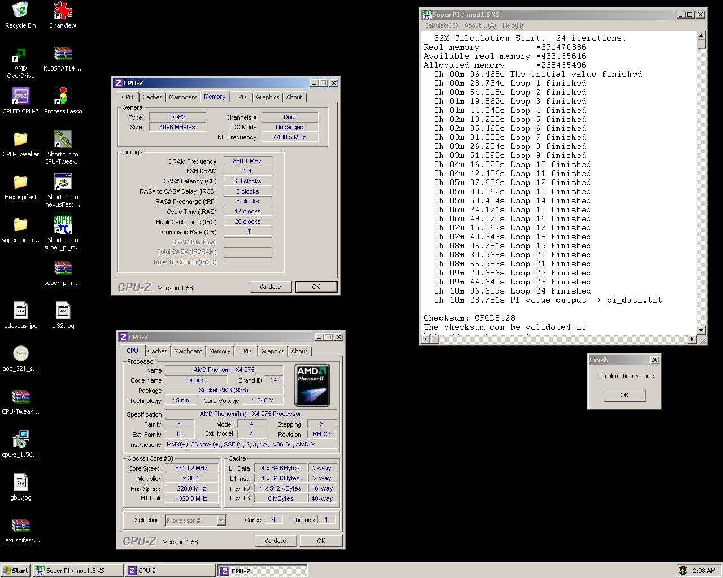Click the Core Speed 6710.2 MHz value
This screenshot has height=578, width=723.
tap(191, 468)
